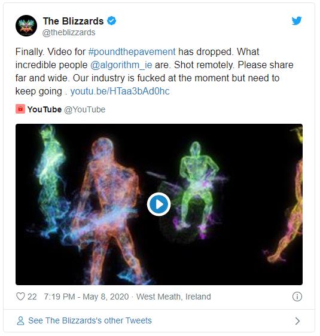Like the tweet via heart icon
Viewport: 320px width, 336px height.
tap(20, 297)
